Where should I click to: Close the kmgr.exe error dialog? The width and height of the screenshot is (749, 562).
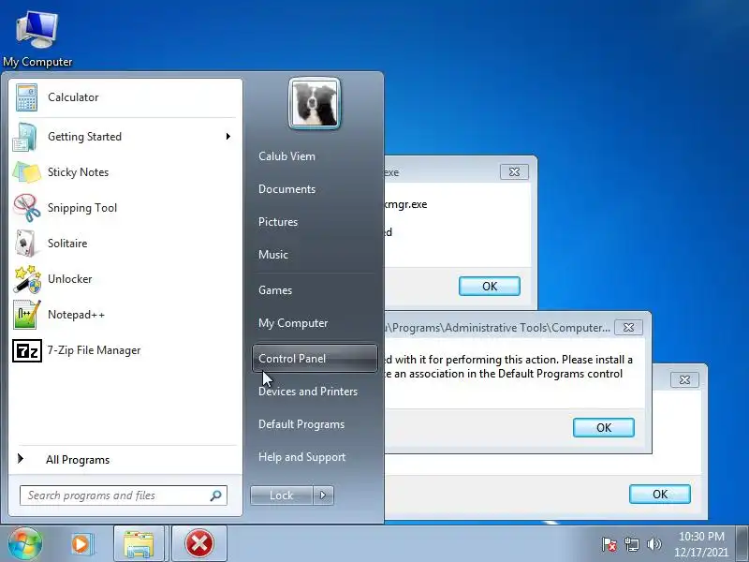click(x=514, y=172)
